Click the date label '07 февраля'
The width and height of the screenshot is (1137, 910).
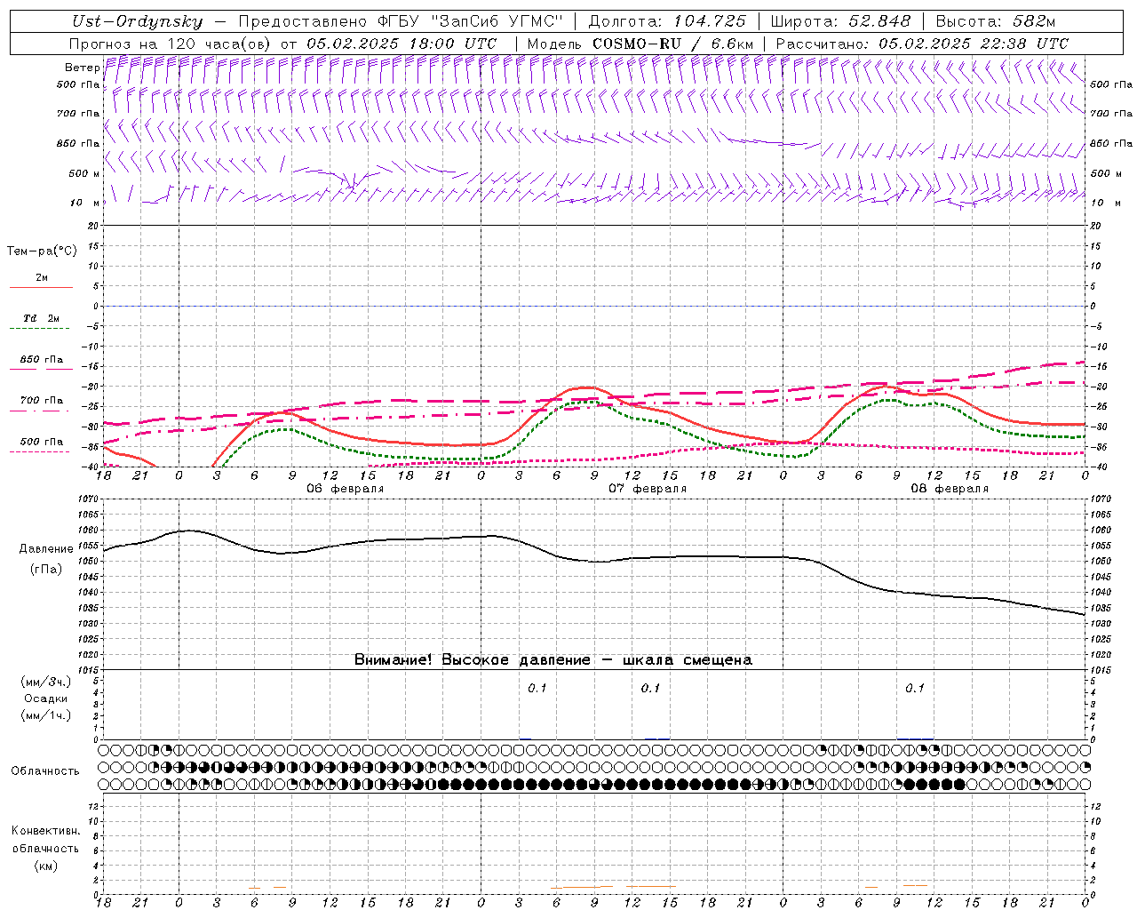click(648, 489)
